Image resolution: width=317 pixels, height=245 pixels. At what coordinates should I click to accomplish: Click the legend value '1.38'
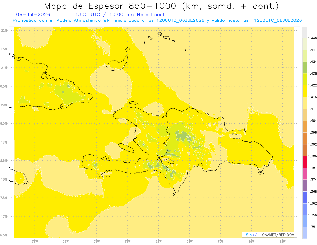click(x=312, y=168)
